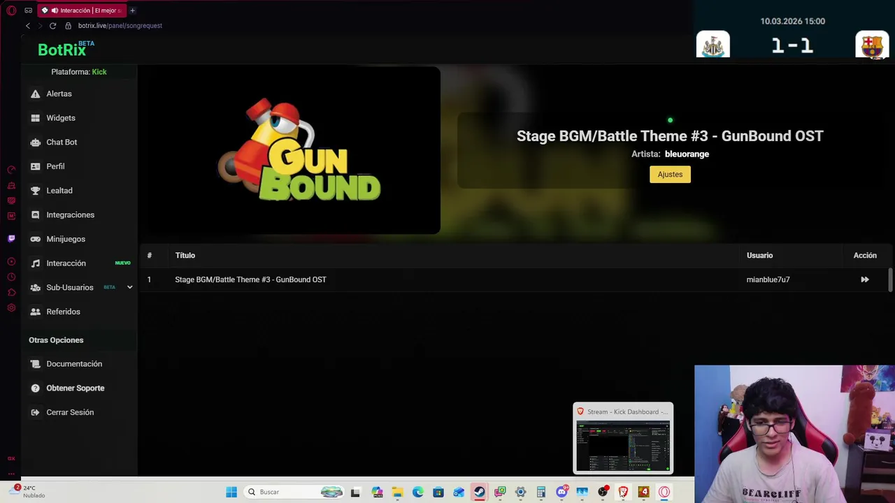Screen dimensions: 895x503
Task: Click the Cerrar Sesión logout icon
Action: coord(35,412)
